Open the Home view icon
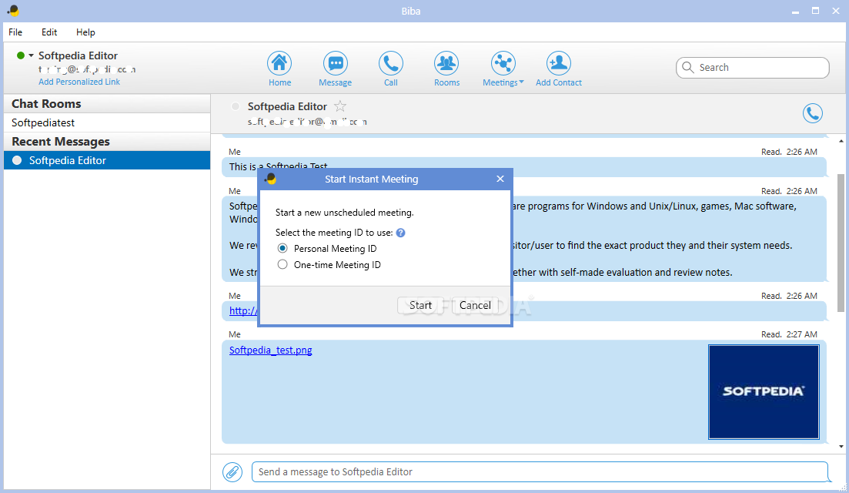849x493 pixels. point(279,63)
